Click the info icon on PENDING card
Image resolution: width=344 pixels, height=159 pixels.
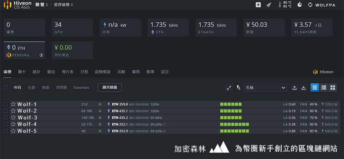[x=41, y=55]
